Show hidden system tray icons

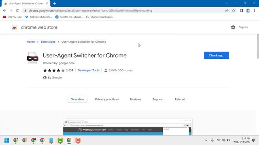coord(206,140)
